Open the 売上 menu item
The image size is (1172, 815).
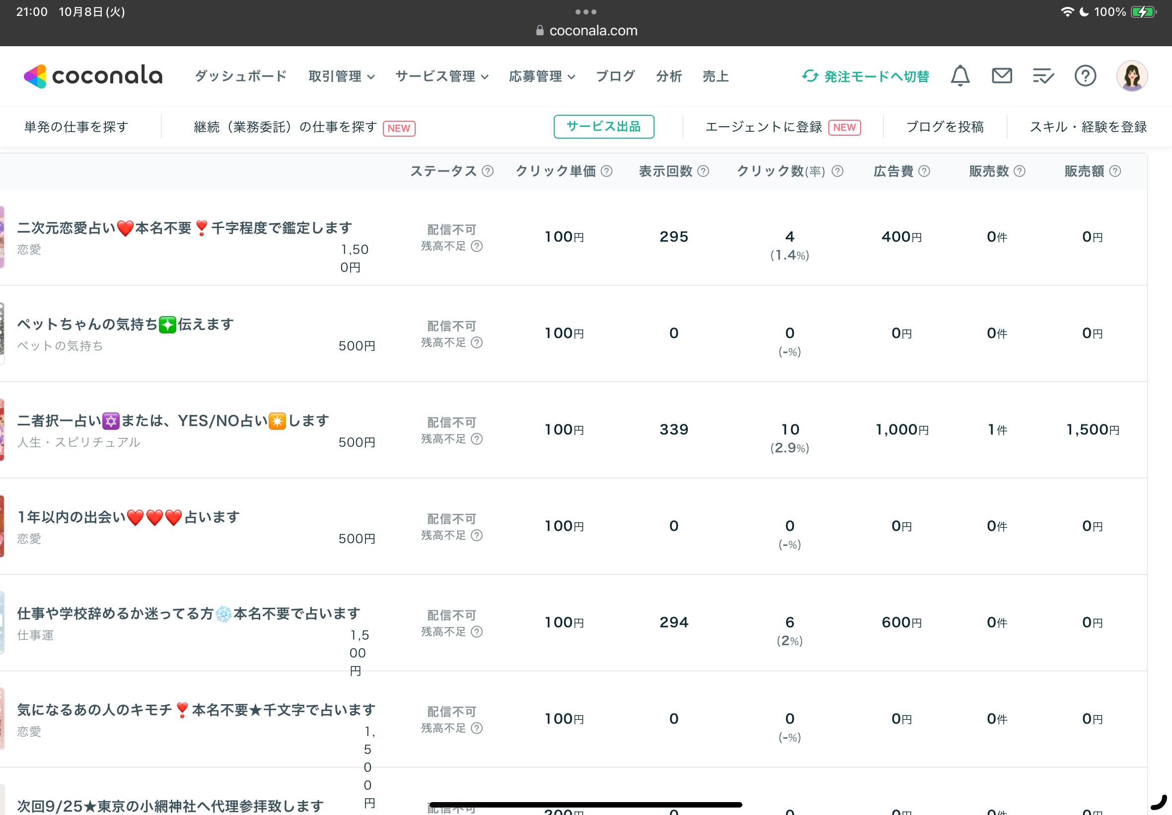click(x=715, y=76)
